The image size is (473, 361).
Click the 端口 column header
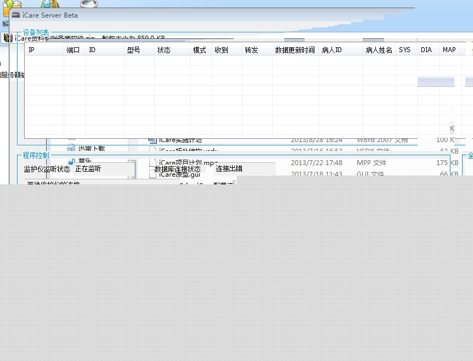pyautogui.click(x=75, y=50)
